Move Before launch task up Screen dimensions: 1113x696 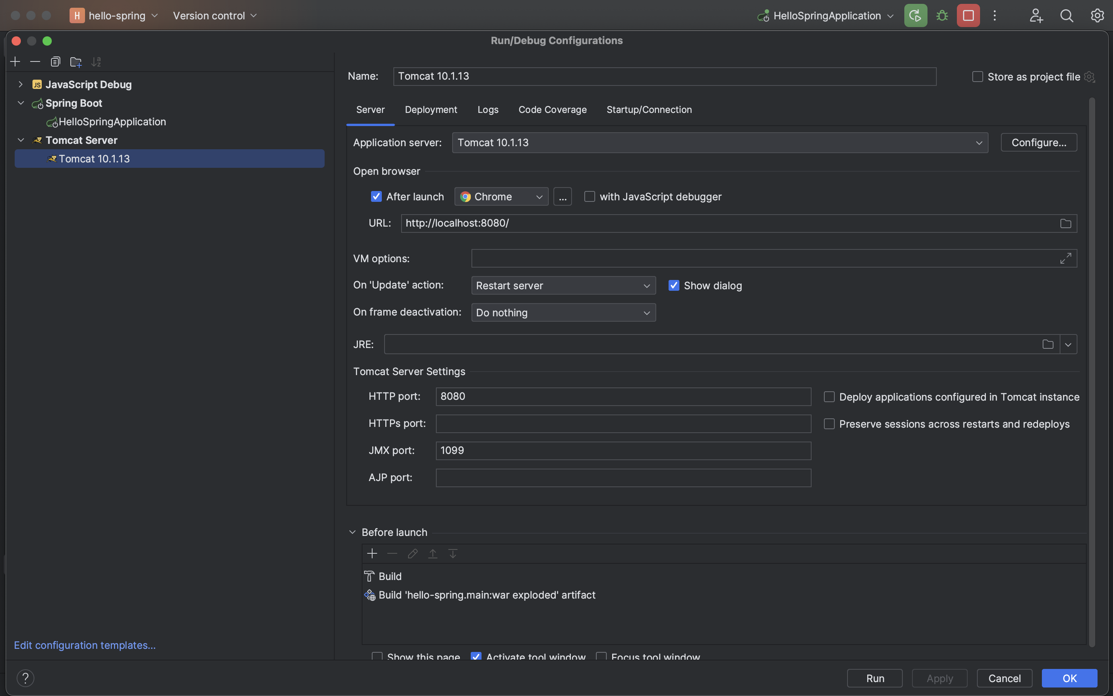[433, 553]
